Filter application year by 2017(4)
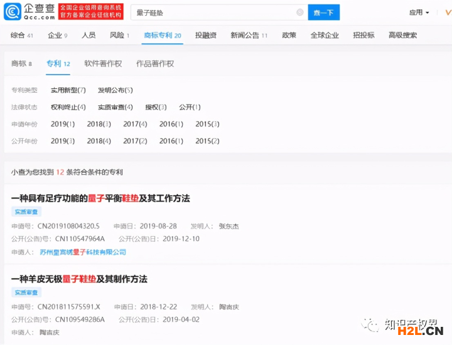Screen dimensions: 452x345 pyautogui.click(x=135, y=125)
